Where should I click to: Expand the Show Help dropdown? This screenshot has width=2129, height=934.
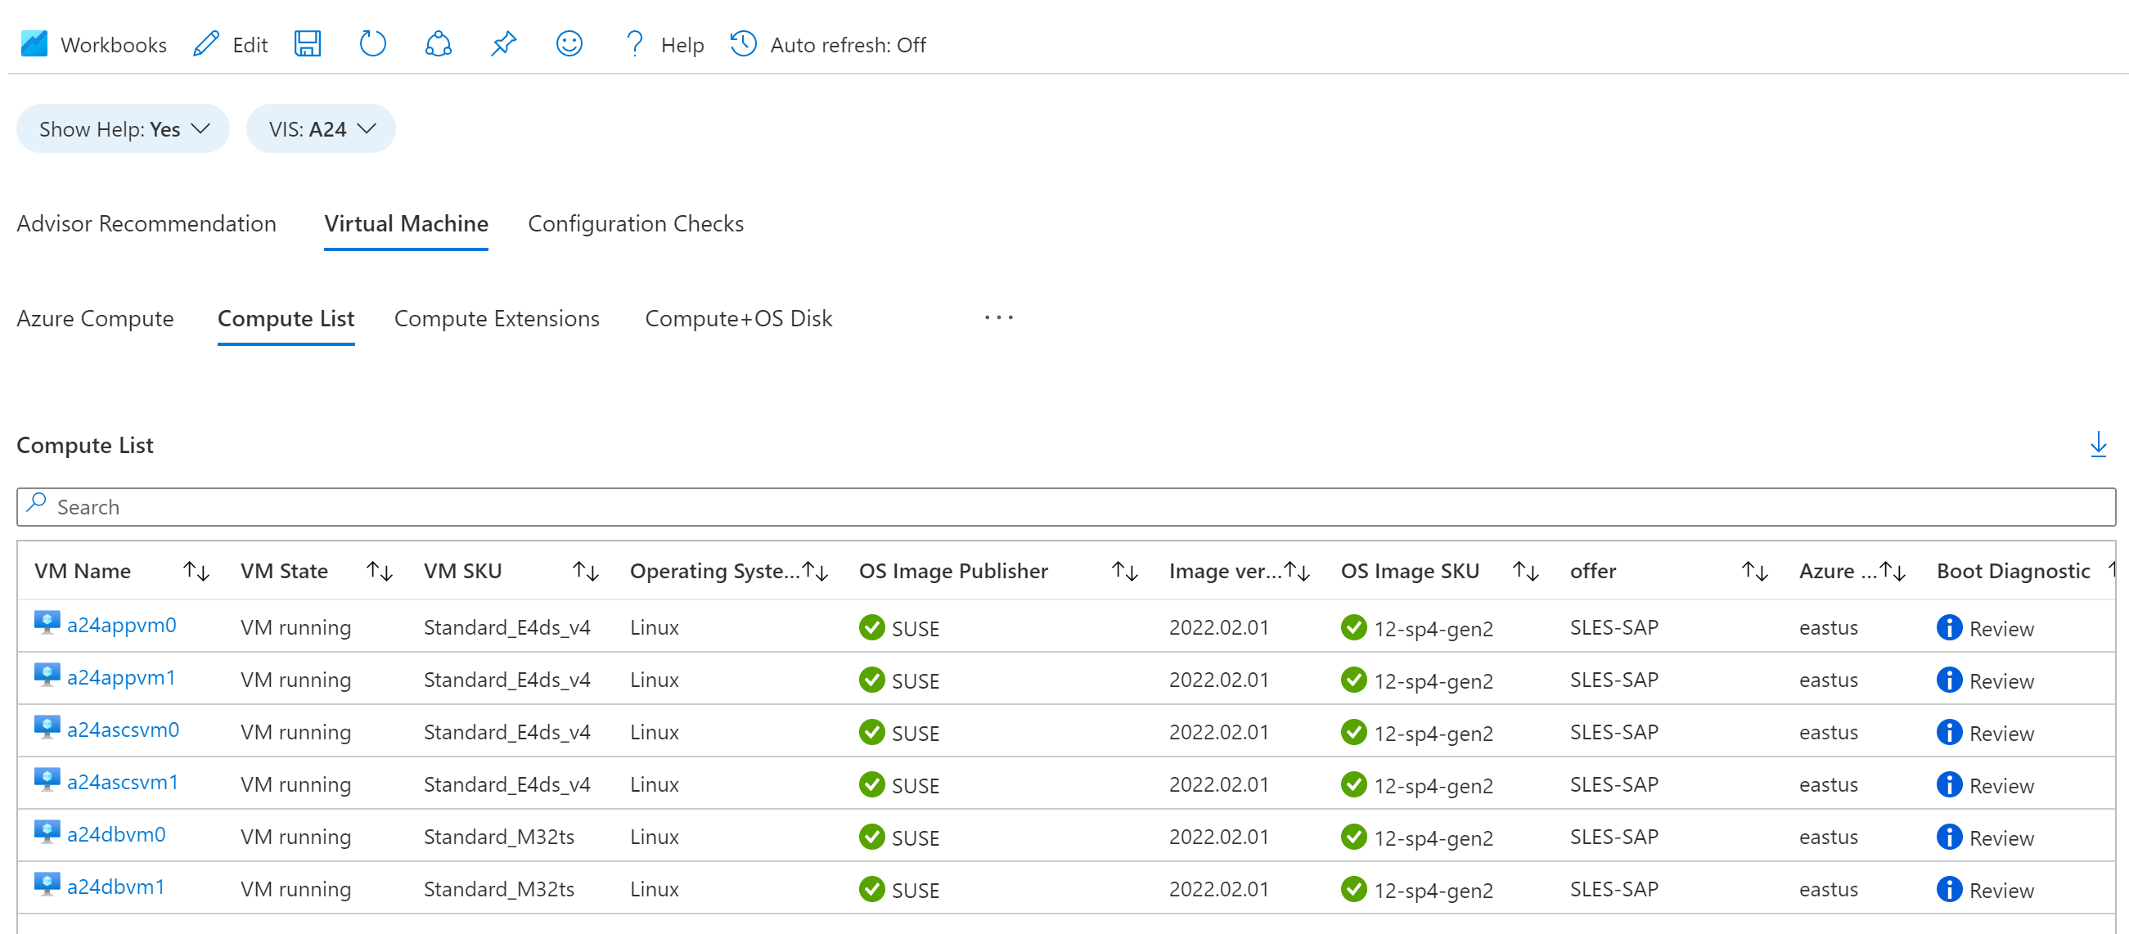point(124,129)
